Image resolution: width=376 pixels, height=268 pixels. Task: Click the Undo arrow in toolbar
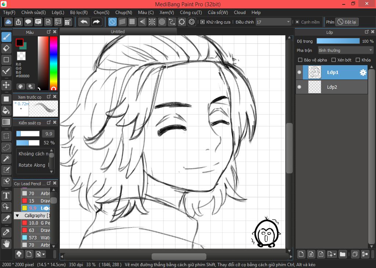(x=84, y=22)
